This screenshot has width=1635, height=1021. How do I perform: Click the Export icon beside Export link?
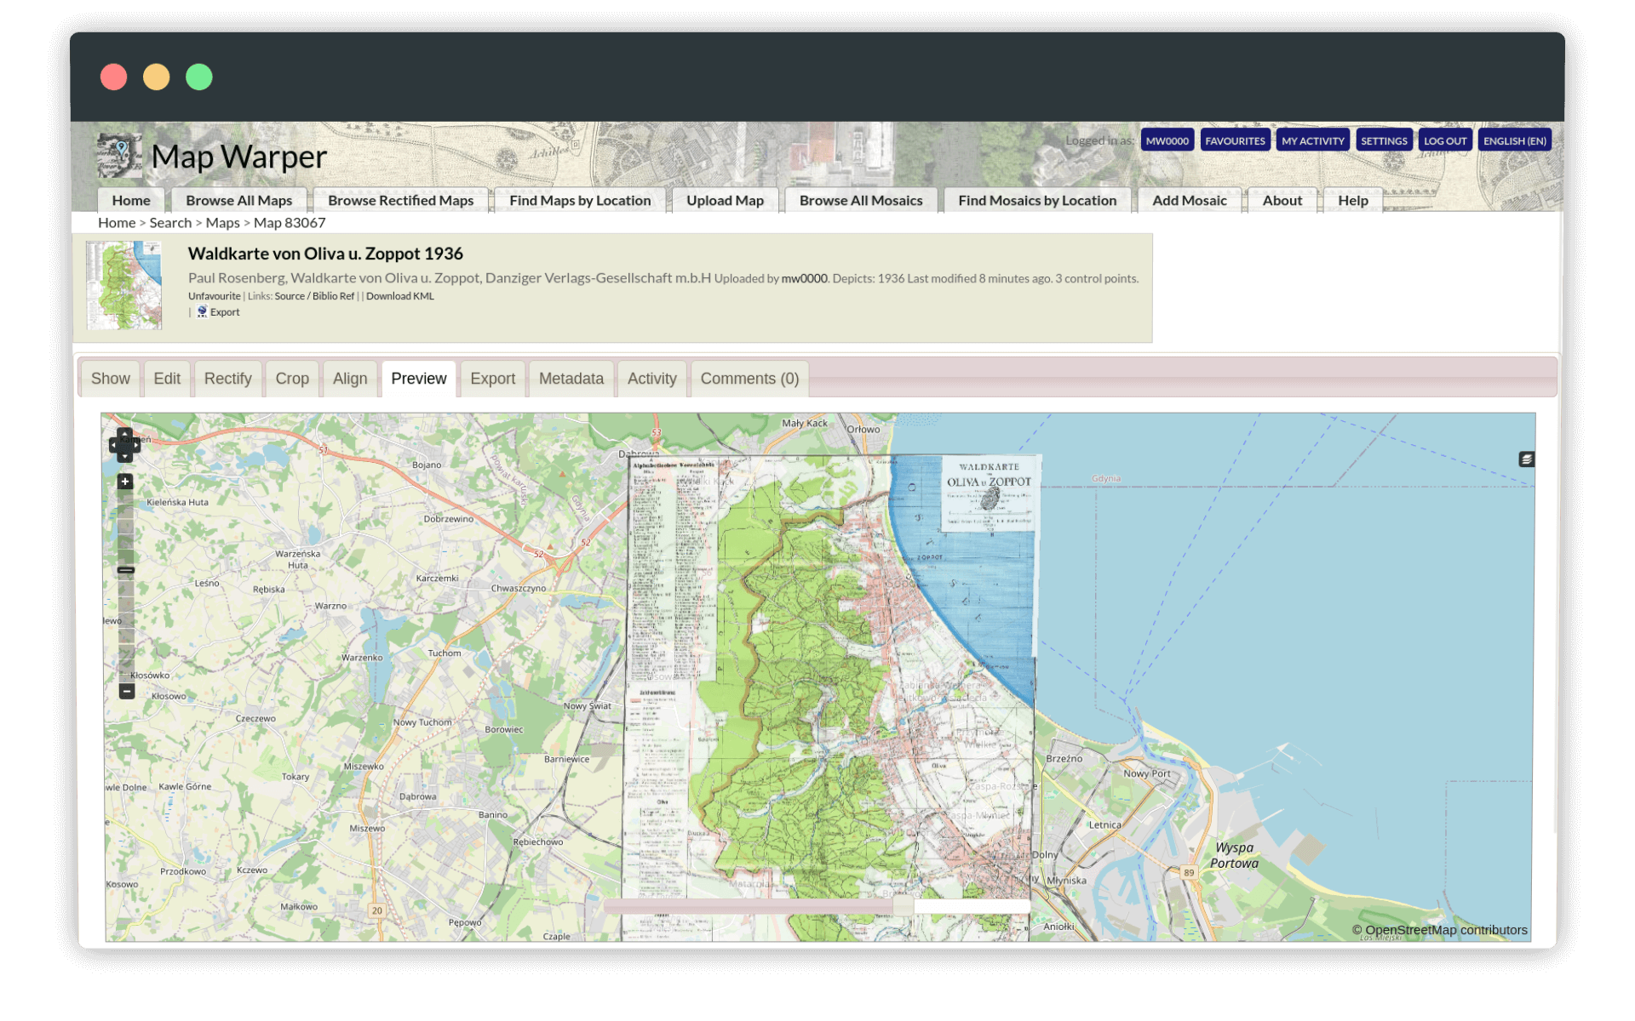[x=202, y=312]
